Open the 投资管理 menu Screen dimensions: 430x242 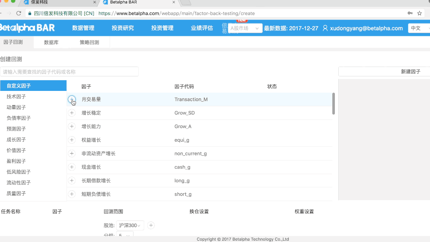(x=162, y=28)
